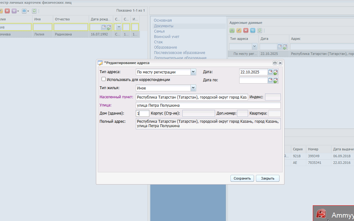Delete the selected record in registry toolbar
Image resolution: width=354 pixels, height=221 pixels.
7,11
